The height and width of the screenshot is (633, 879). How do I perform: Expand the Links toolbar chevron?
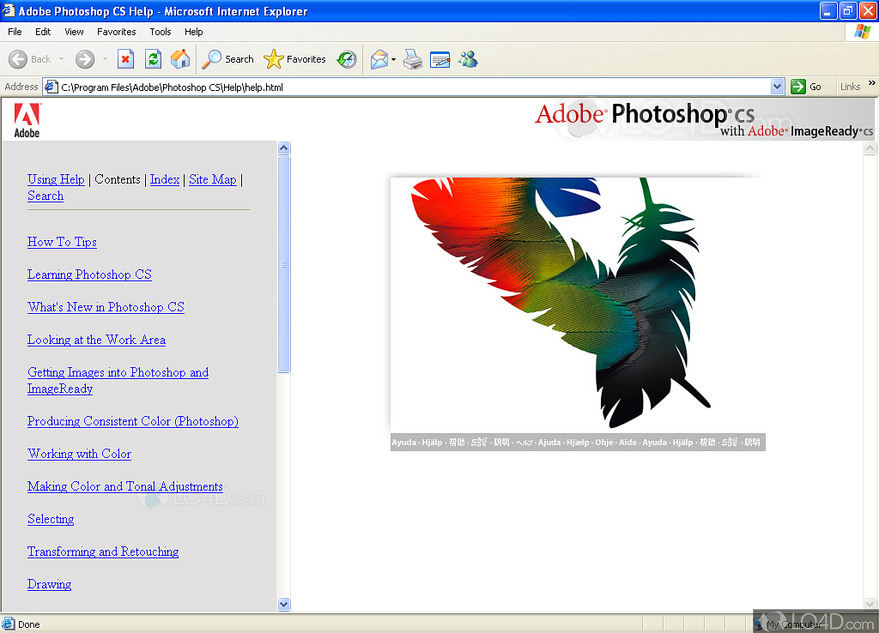[871, 85]
